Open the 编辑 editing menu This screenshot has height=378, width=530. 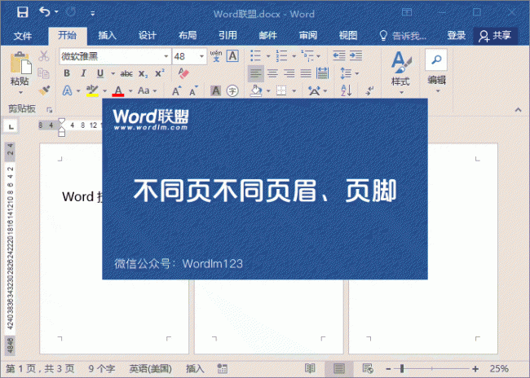pyautogui.click(x=436, y=71)
